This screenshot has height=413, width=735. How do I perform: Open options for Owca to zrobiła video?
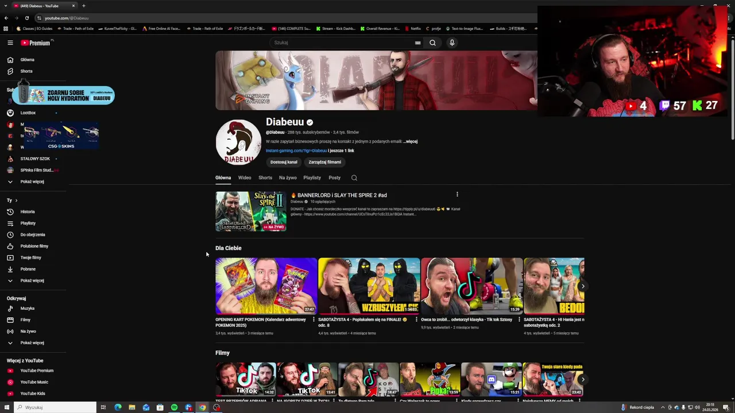point(519,320)
